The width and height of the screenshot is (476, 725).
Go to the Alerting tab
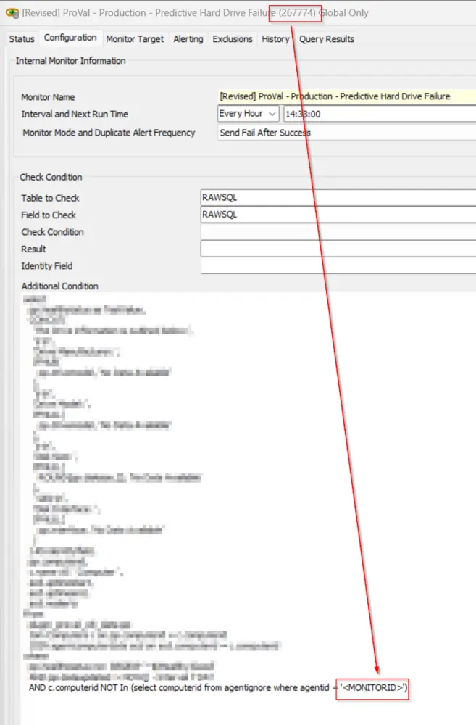(x=188, y=39)
